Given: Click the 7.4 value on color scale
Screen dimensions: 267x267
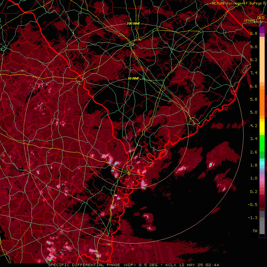Looking at the screenshot, I should tap(254, 73).
